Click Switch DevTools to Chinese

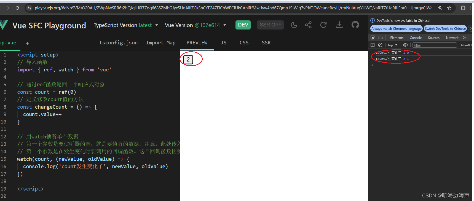pos(445,29)
